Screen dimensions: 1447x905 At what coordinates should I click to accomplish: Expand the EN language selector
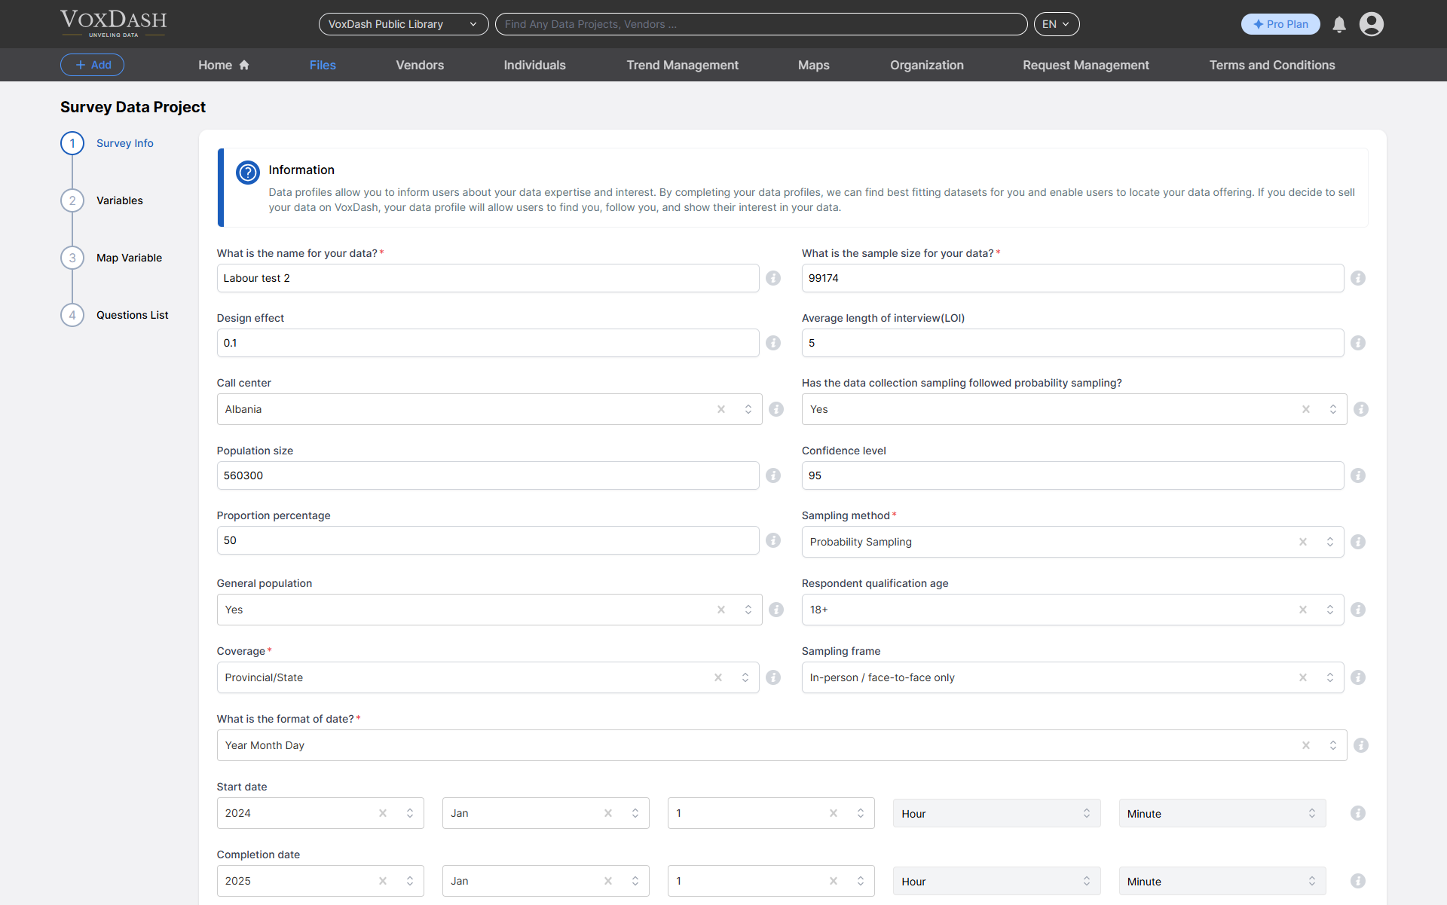point(1056,24)
